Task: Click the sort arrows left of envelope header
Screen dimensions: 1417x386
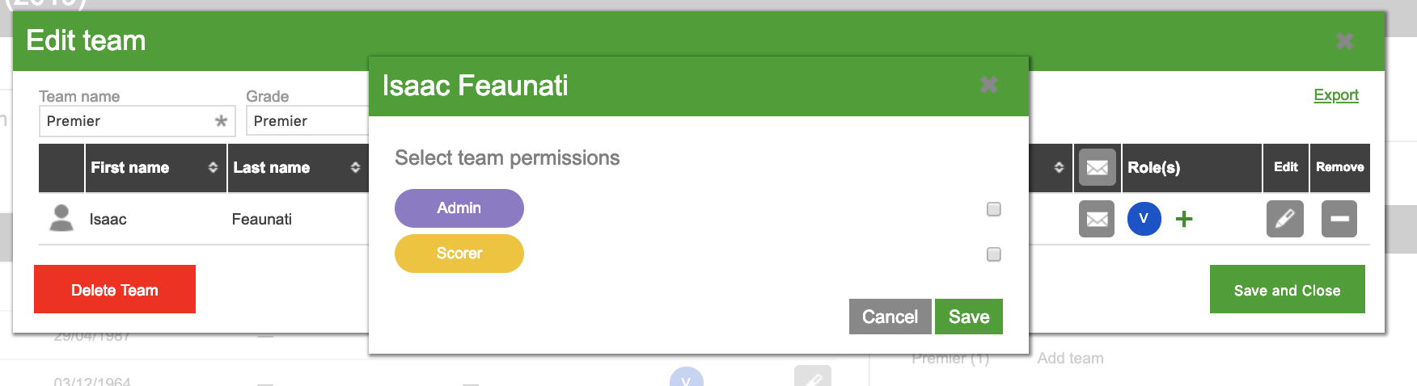Action: (x=1059, y=167)
